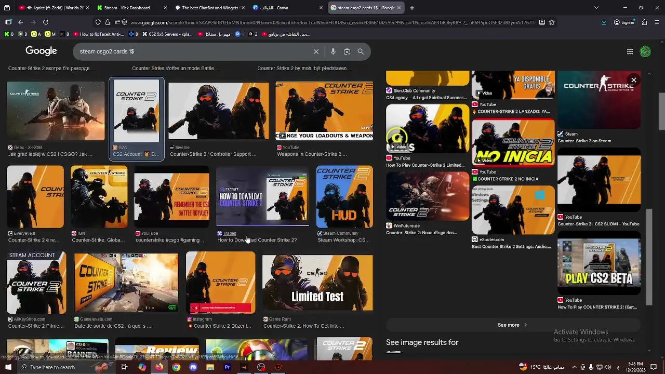Open Discord from the taskbar

pyautogui.click(x=193, y=367)
